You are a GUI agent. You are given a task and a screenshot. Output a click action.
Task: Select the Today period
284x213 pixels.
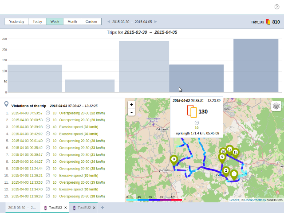point(37,21)
